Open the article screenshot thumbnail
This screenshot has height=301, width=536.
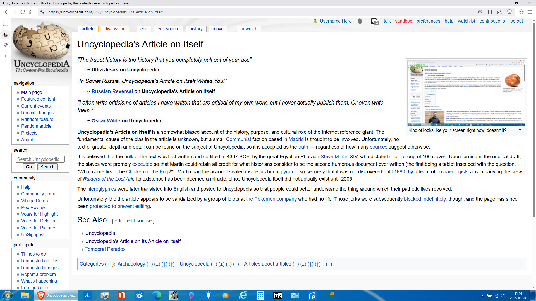point(466,93)
